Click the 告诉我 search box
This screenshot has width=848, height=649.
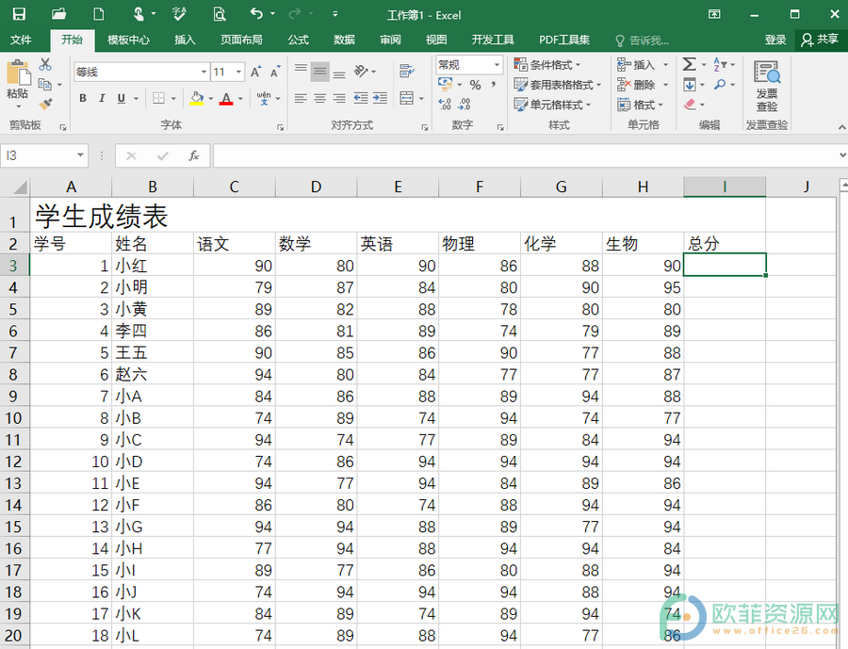643,40
